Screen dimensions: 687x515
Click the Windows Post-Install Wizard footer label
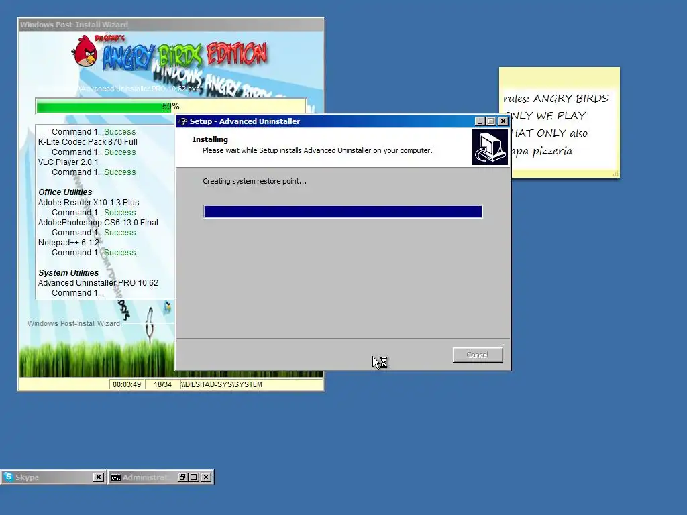tap(74, 323)
